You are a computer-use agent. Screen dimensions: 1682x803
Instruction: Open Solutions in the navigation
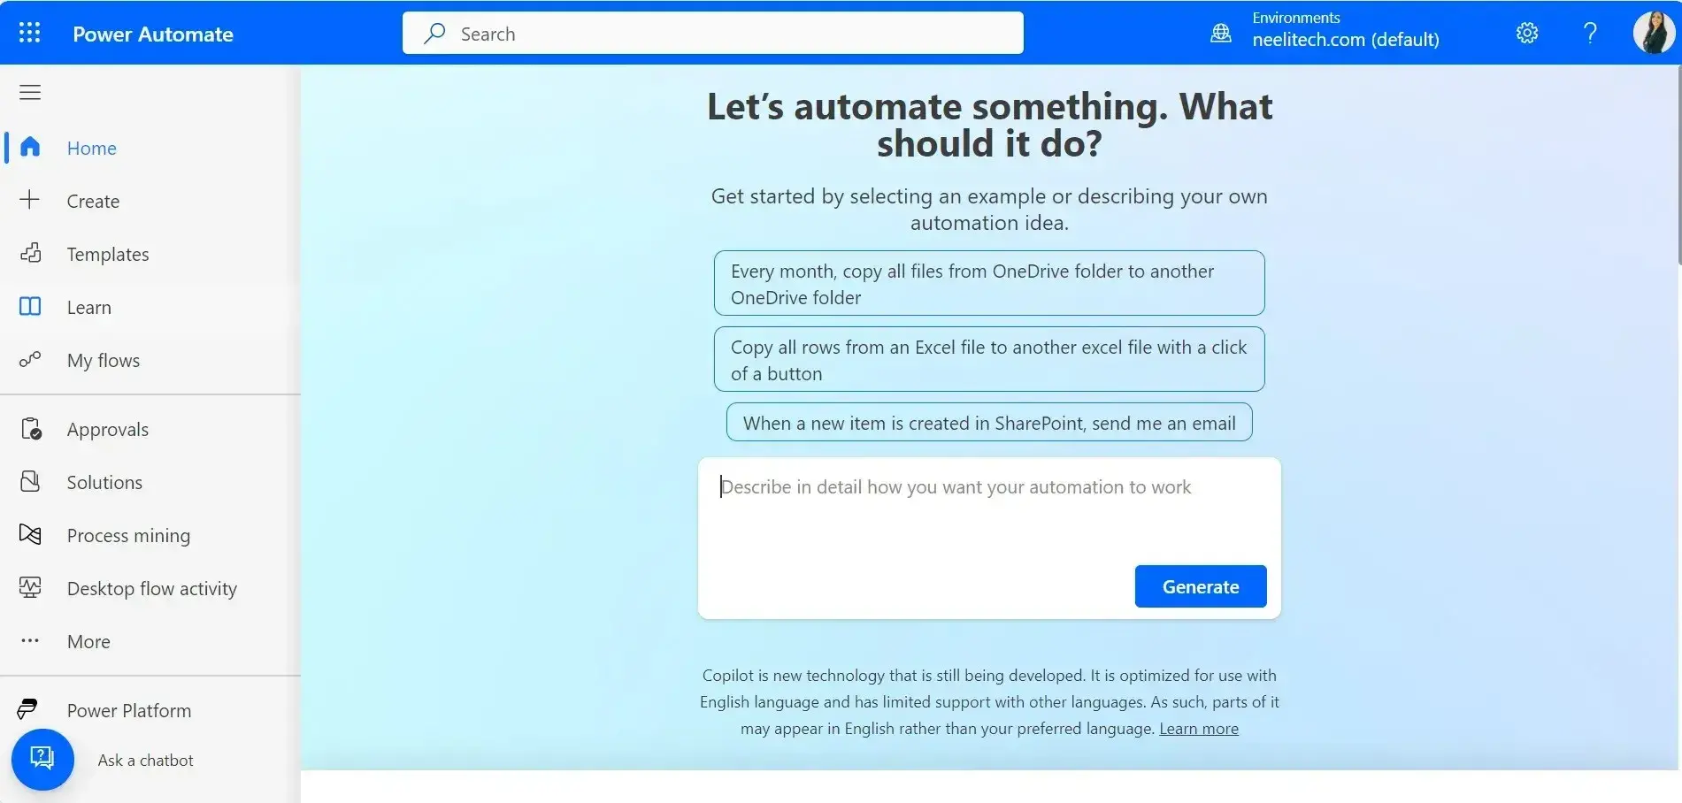tap(150, 482)
